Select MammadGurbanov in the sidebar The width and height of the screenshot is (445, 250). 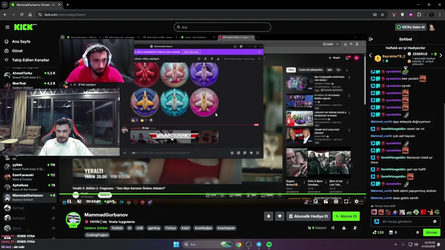[30, 197]
